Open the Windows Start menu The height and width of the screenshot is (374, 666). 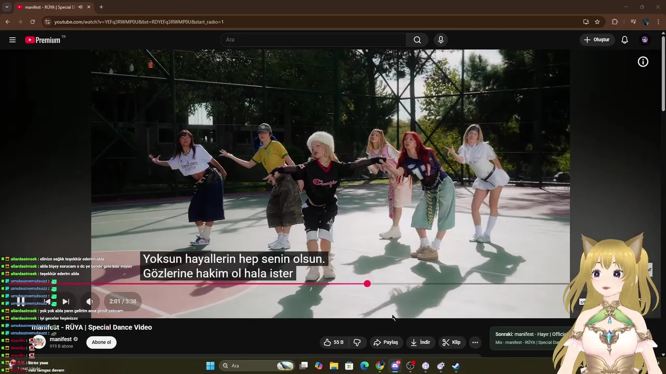(x=210, y=366)
